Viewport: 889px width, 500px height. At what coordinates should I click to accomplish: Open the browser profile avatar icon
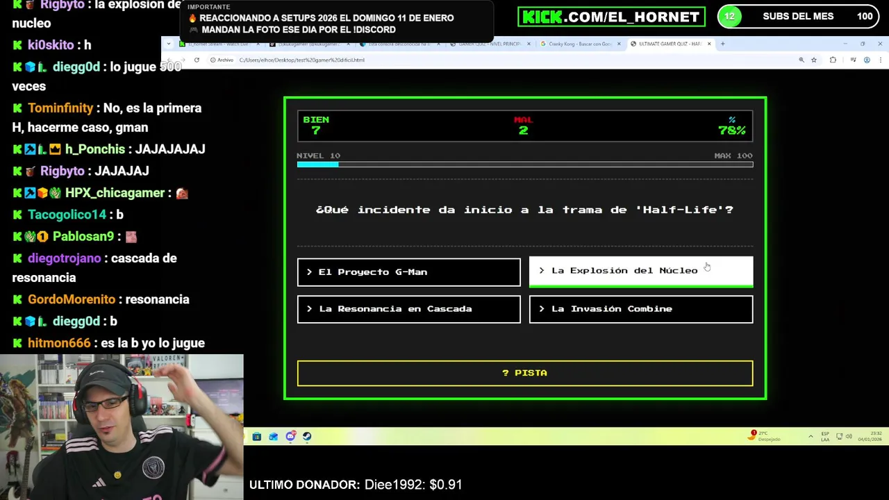click(x=867, y=60)
